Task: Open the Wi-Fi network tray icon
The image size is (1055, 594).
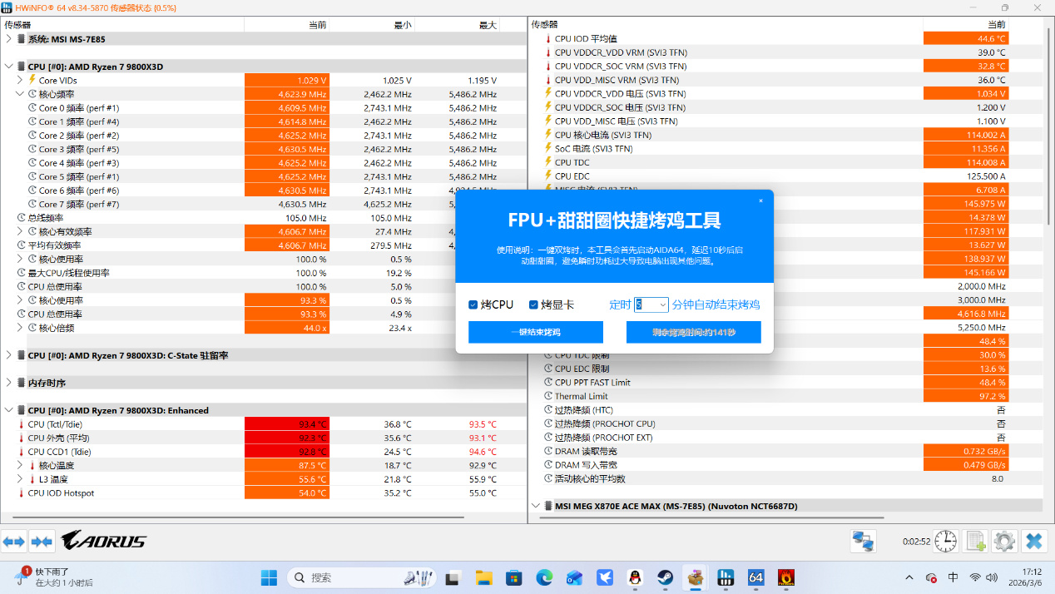Action: click(974, 577)
